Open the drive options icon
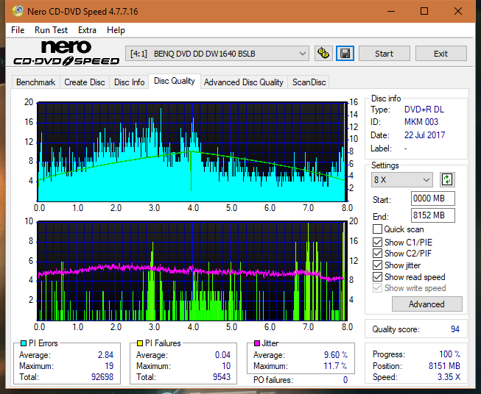The height and width of the screenshot is (394, 481). (x=323, y=54)
